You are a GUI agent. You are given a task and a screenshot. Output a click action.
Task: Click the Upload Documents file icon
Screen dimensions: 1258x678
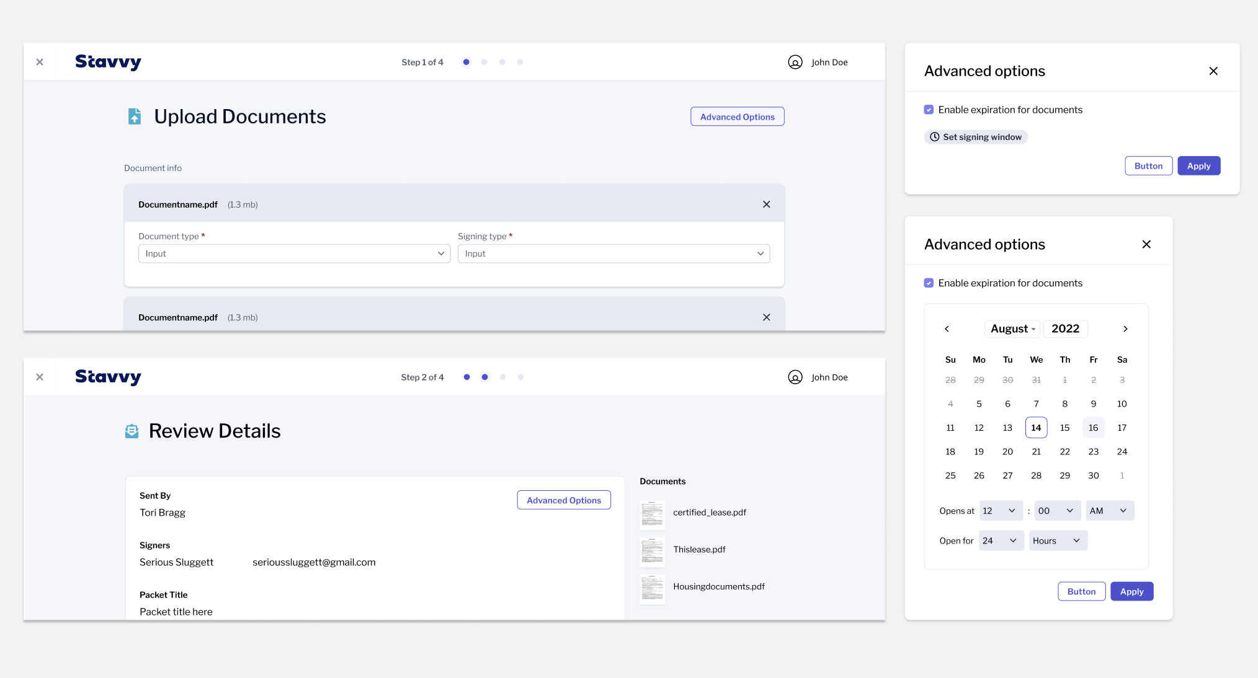click(135, 117)
